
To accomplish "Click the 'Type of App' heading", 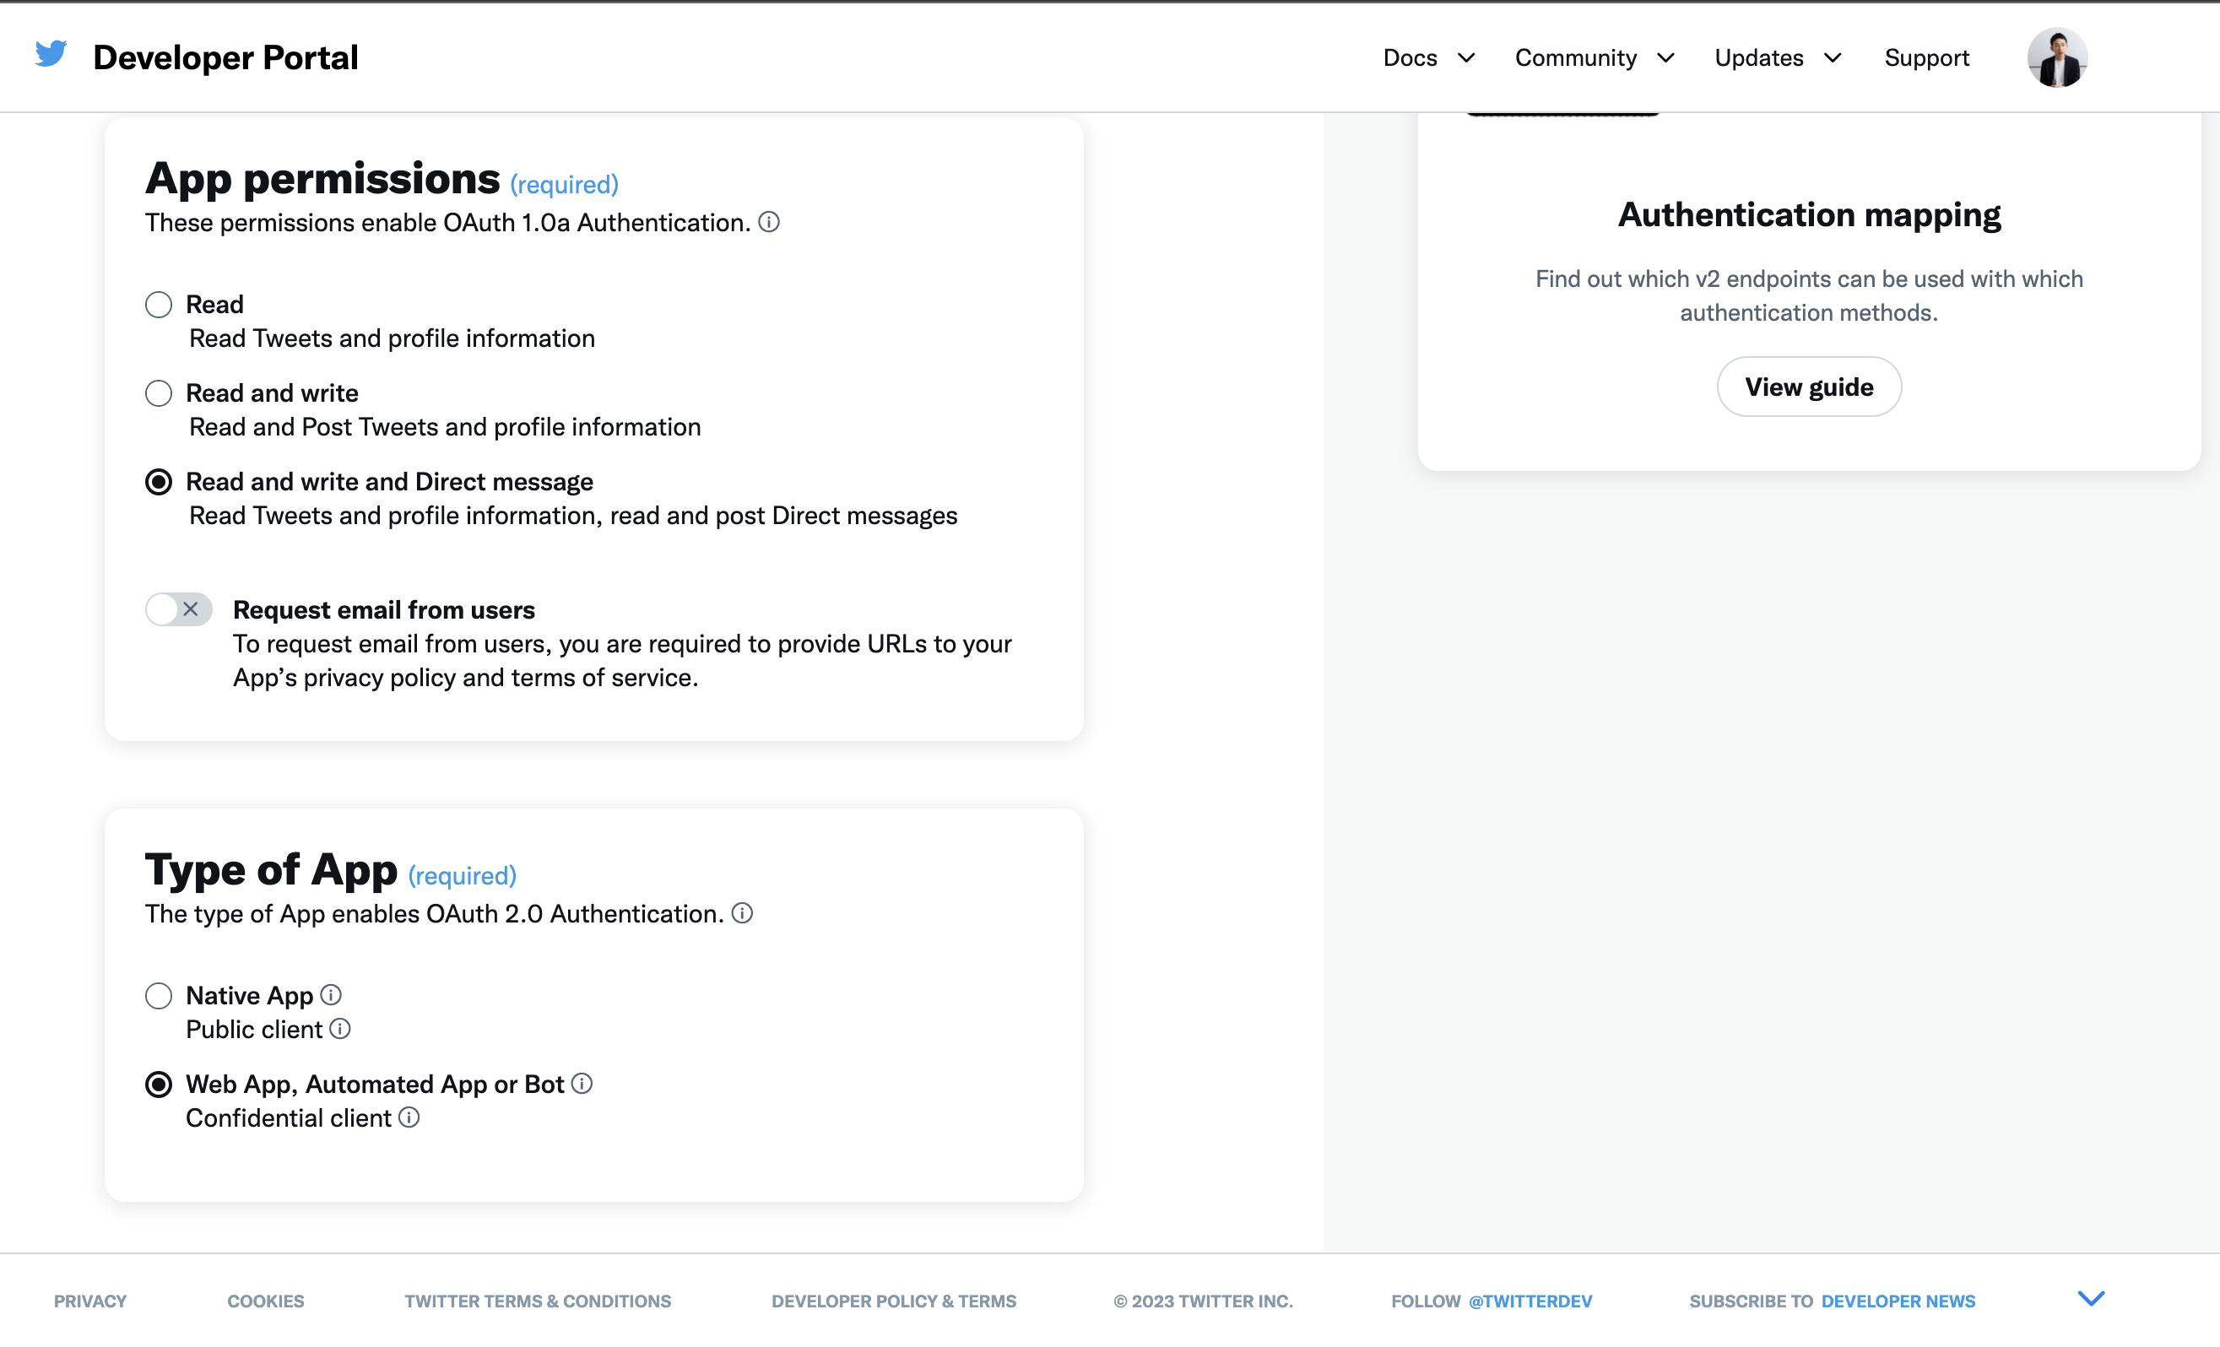I will click(x=271, y=869).
